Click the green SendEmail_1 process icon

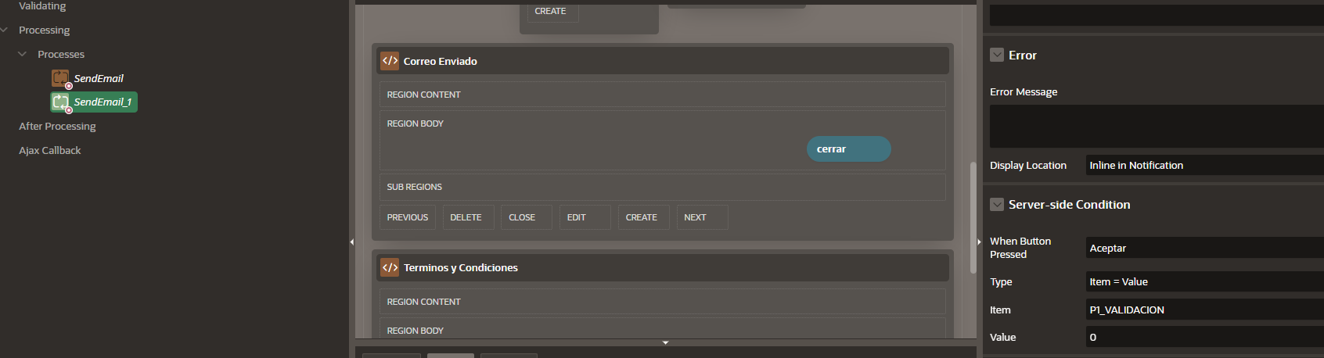click(60, 102)
